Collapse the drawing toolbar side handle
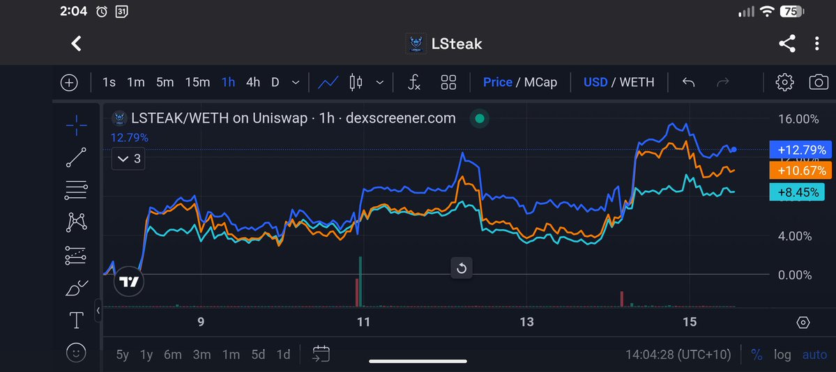 click(98, 310)
